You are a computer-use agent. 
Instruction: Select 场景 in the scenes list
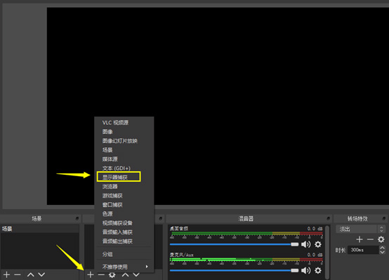(x=40, y=229)
